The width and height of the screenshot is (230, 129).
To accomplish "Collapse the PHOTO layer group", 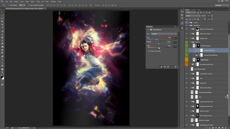I will click(191, 42).
